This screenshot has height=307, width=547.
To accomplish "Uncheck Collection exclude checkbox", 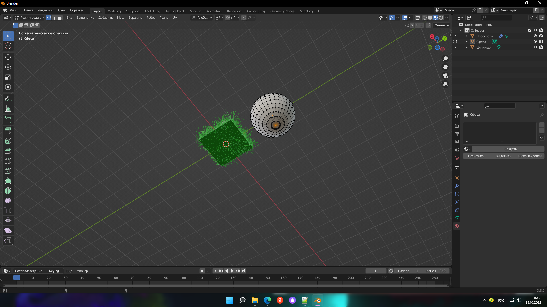I will tap(530, 30).
